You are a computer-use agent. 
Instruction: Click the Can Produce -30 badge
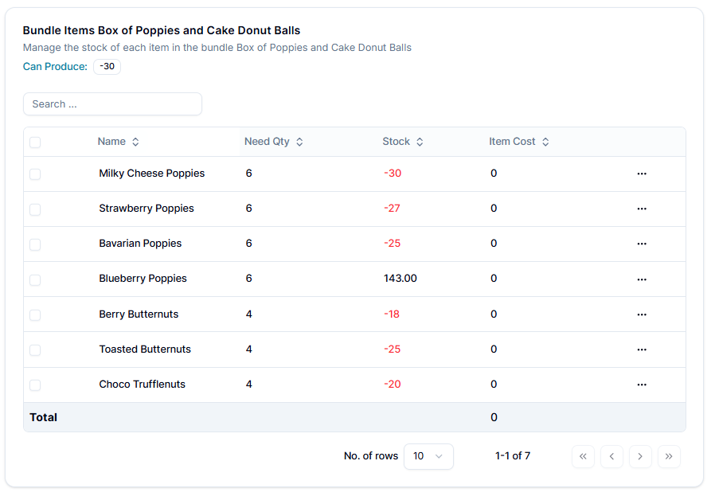pyautogui.click(x=107, y=67)
